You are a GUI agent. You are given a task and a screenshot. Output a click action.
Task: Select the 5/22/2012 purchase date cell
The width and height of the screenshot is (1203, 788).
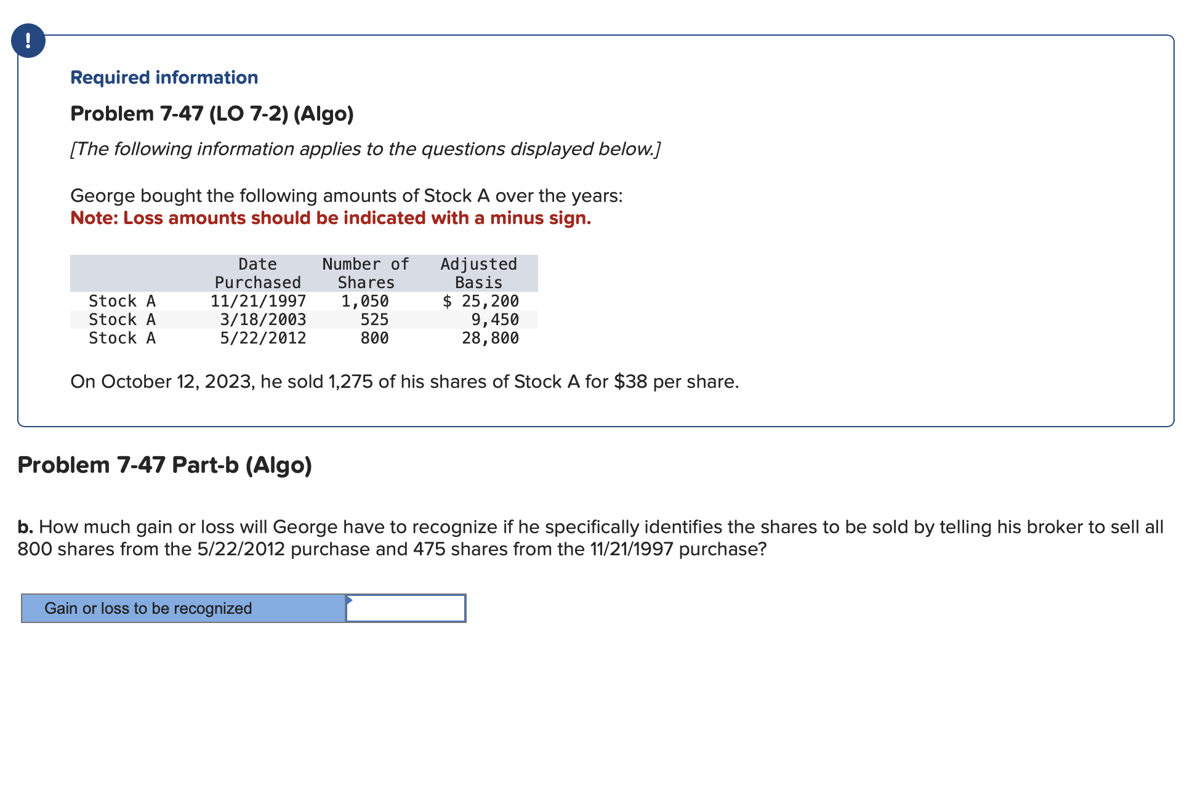pyautogui.click(x=263, y=338)
